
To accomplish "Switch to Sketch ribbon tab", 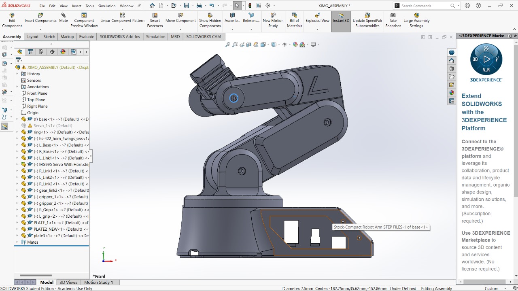I will [49, 36].
